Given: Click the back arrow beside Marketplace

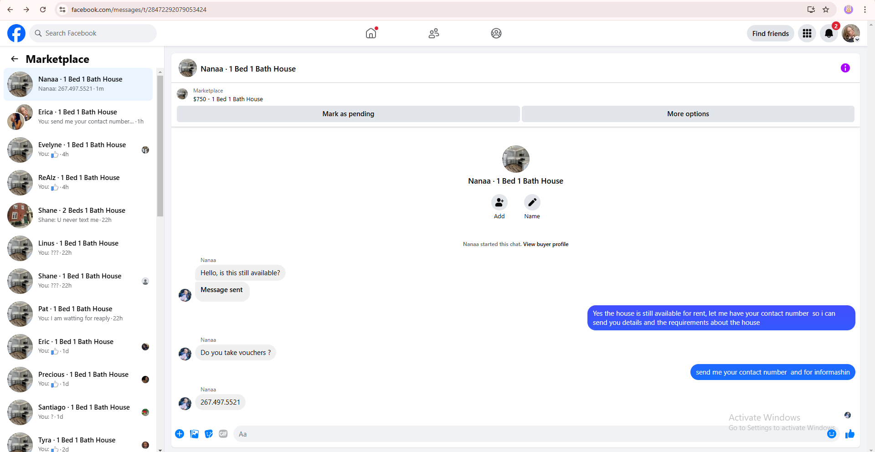Looking at the screenshot, I should (x=15, y=59).
